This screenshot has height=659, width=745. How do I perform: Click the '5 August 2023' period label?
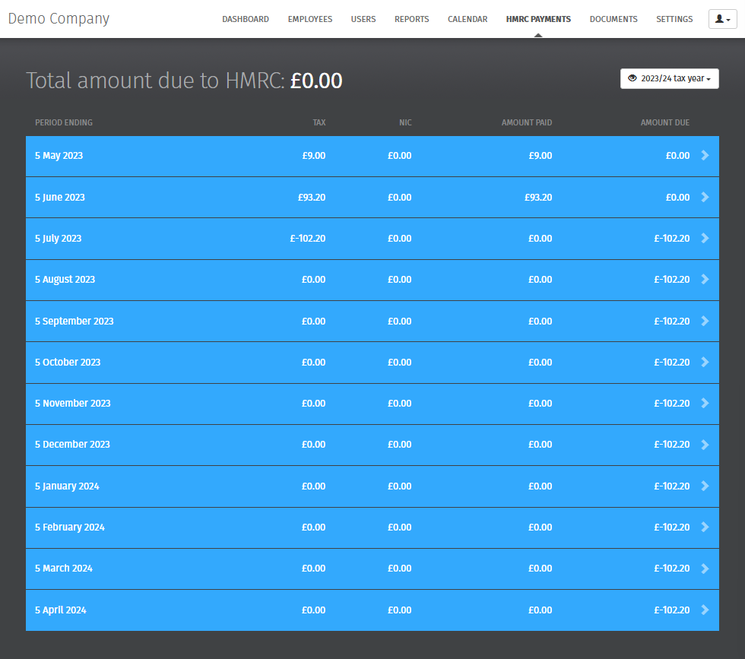65,280
